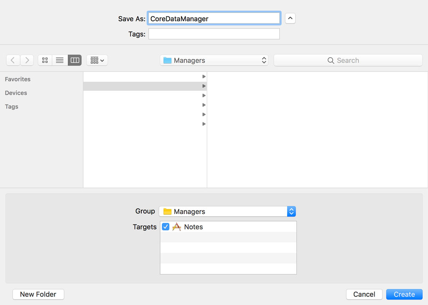Viewport: 428px width, 305px height.
Task: Open the item arrangement options icon
Action: pos(97,60)
